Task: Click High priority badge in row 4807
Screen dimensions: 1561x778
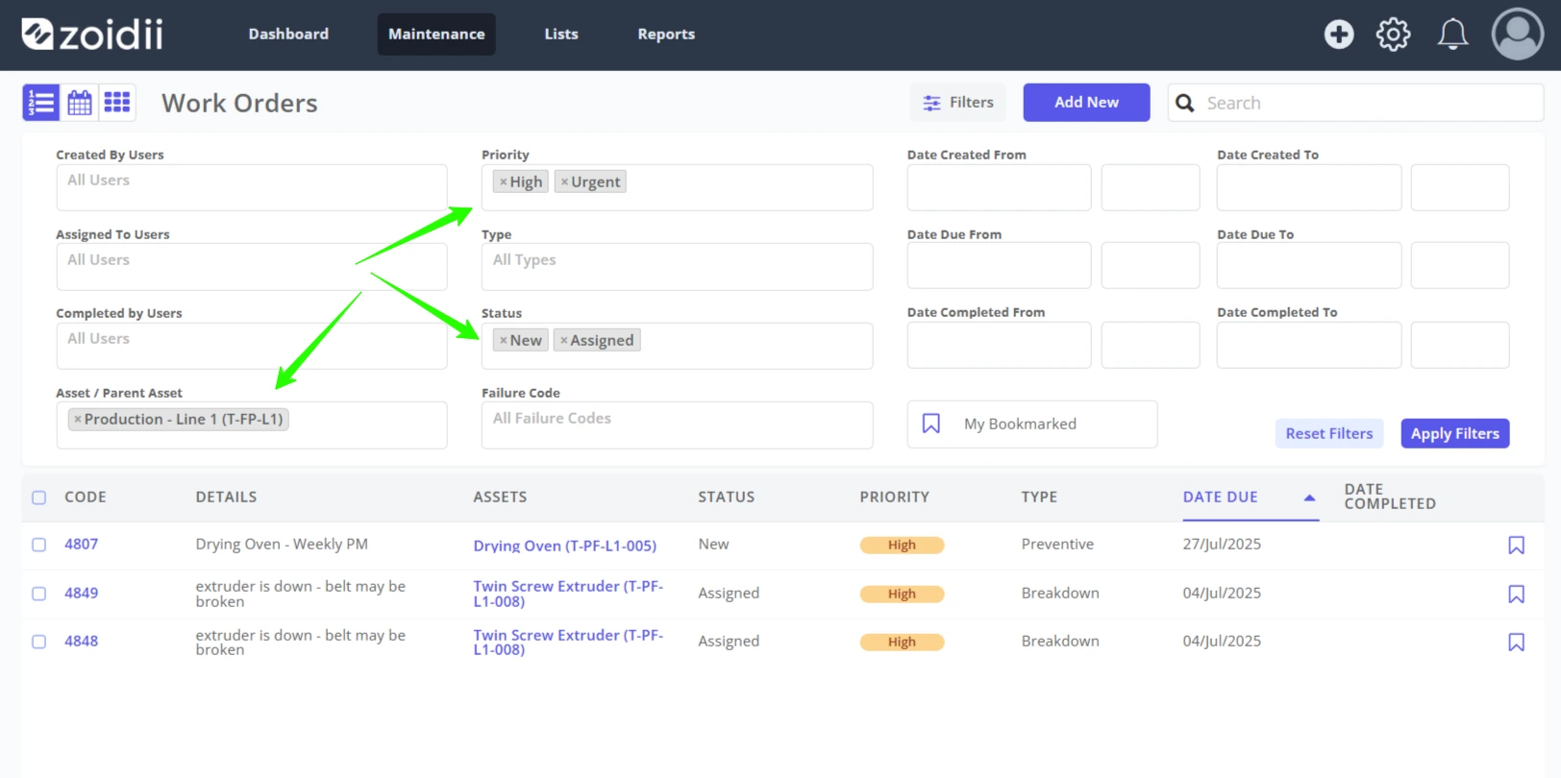Action: pos(902,546)
